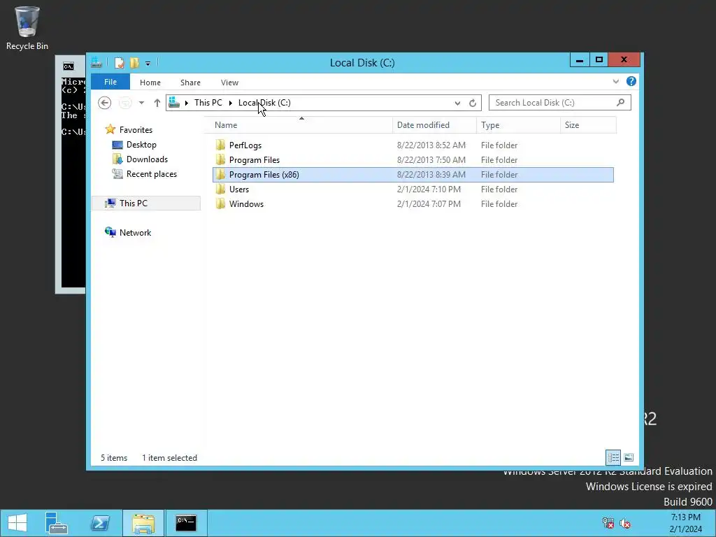Launch PowerShell from the taskbar

[100, 523]
